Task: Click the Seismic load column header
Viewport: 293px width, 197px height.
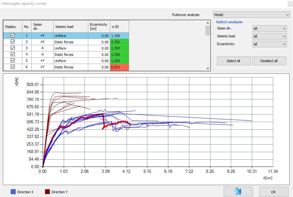Action: click(x=71, y=27)
